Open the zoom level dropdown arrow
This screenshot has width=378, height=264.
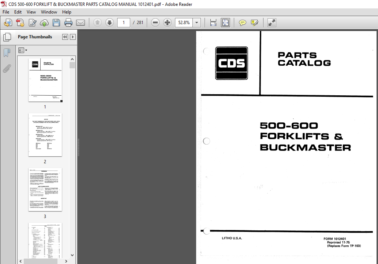[197, 23]
